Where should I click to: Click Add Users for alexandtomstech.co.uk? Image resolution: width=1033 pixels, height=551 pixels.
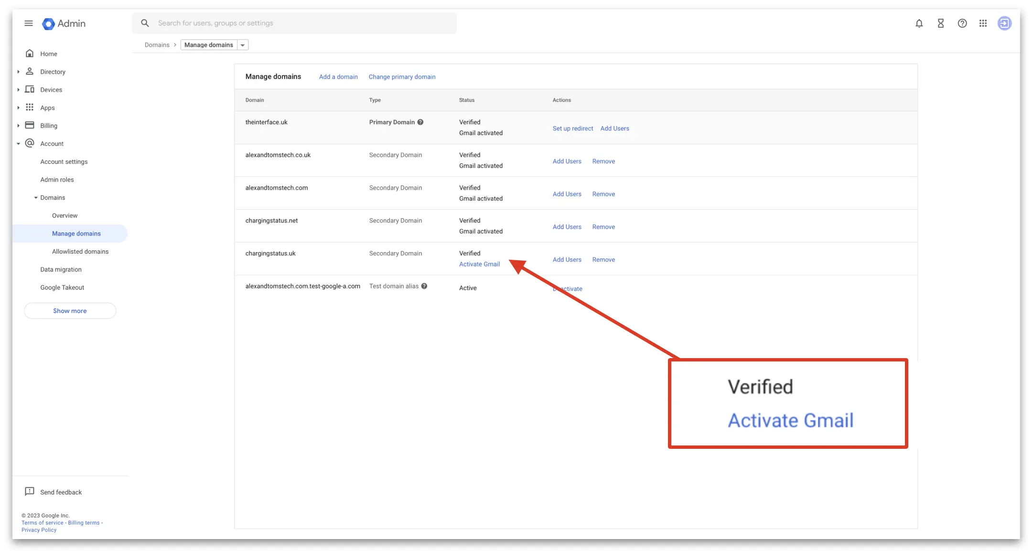pyautogui.click(x=567, y=161)
